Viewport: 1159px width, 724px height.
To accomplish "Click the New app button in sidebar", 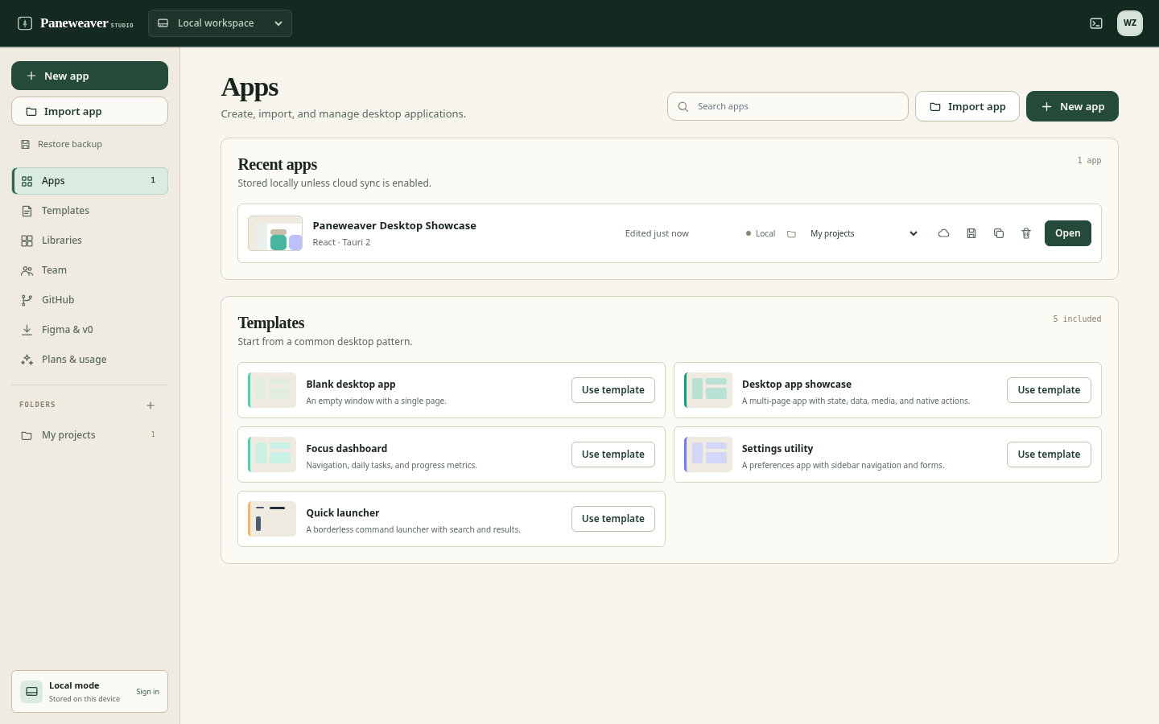I will tap(89, 76).
